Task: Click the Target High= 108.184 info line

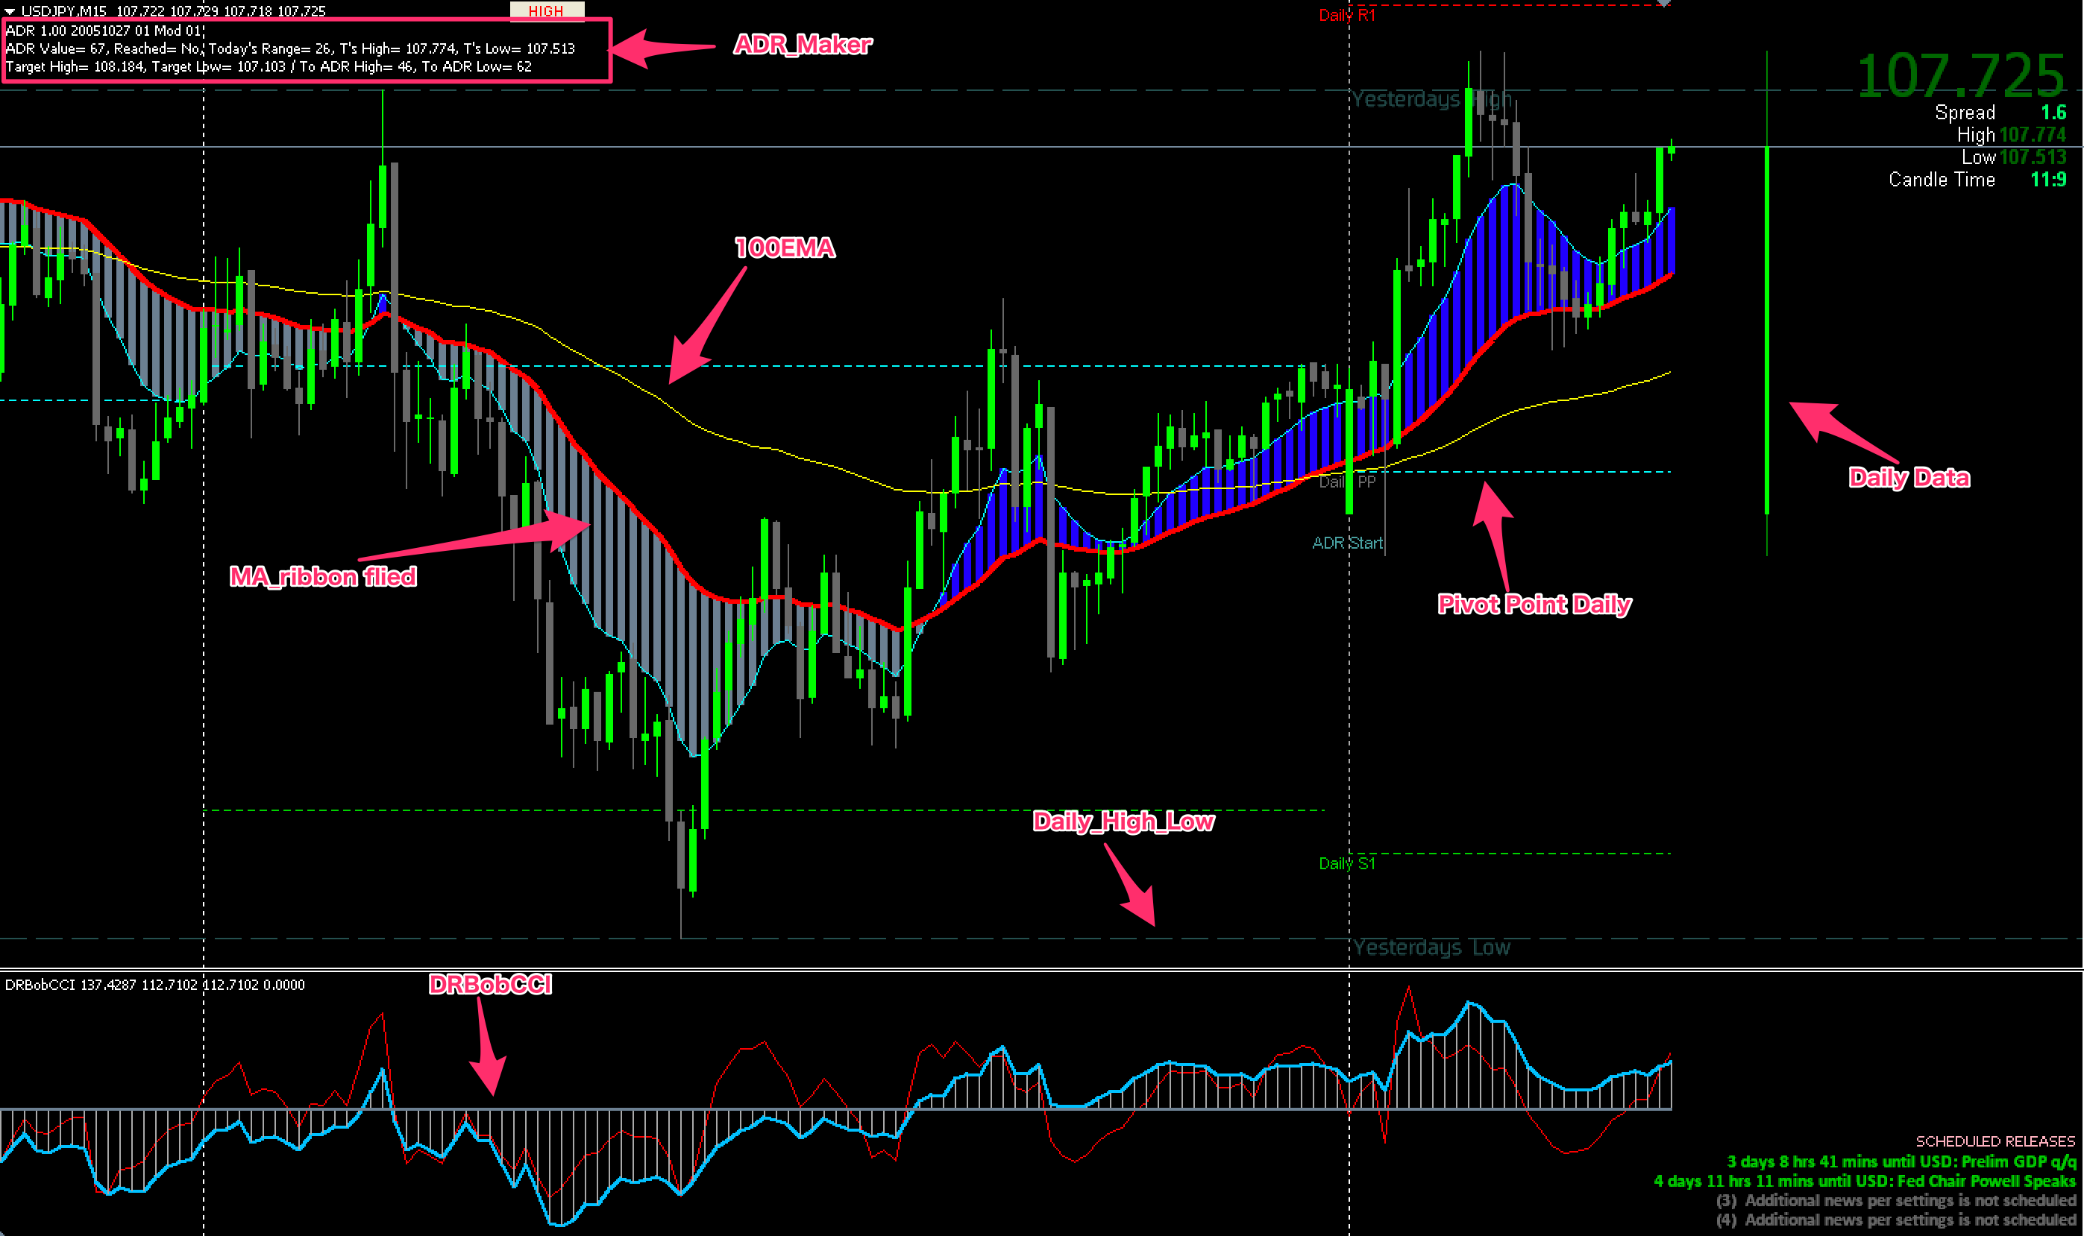Action: click(x=269, y=66)
